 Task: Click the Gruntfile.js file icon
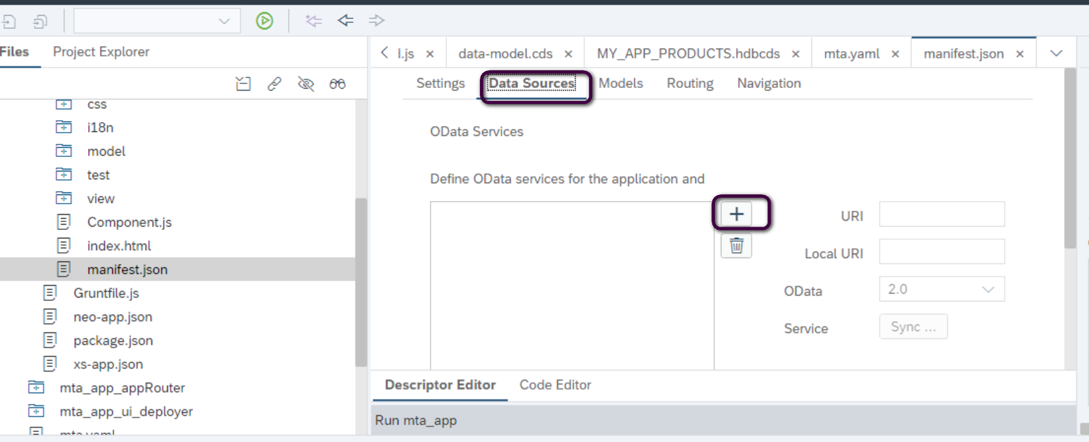(x=50, y=293)
